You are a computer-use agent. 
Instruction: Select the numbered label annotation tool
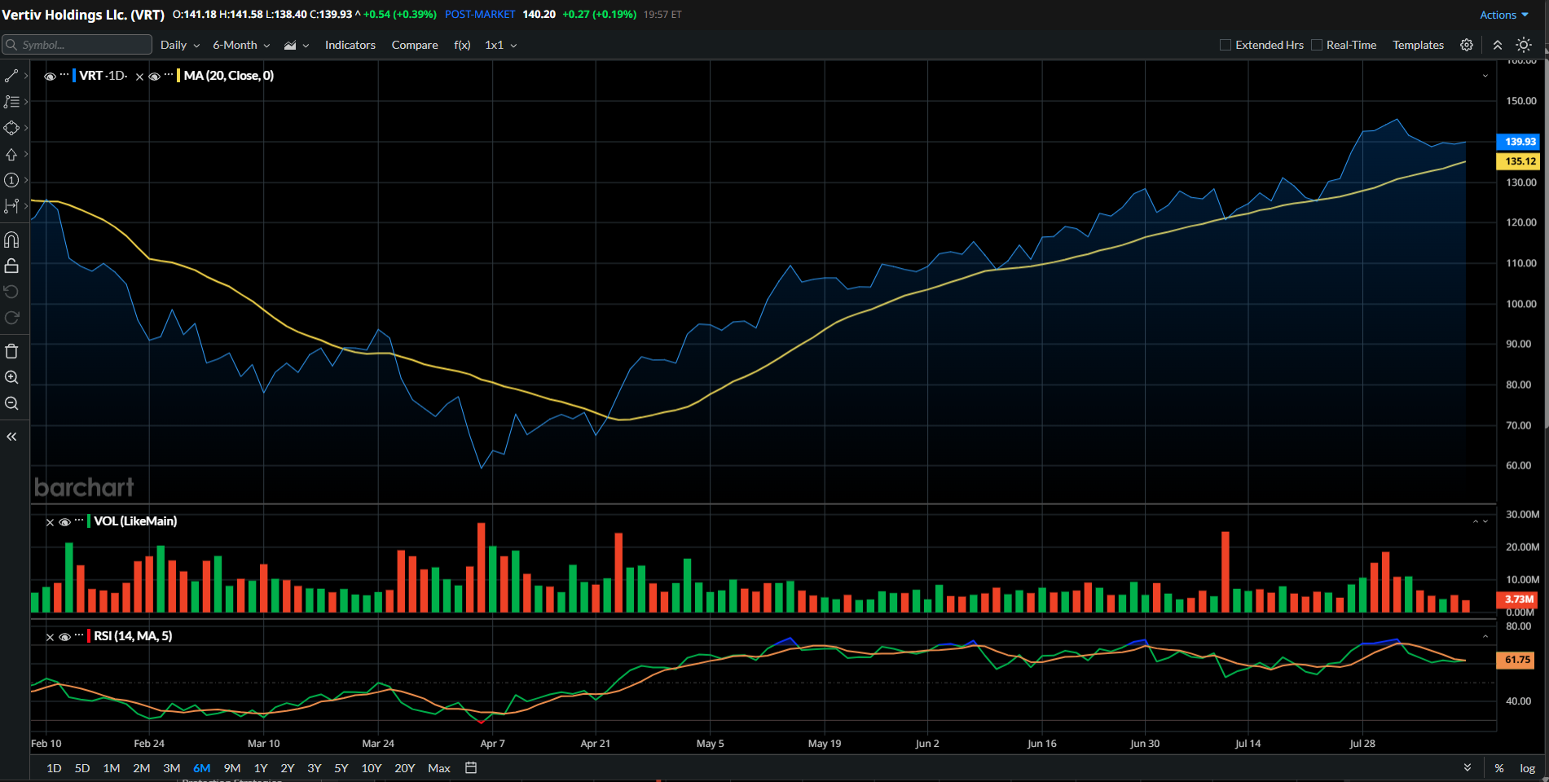pyautogui.click(x=11, y=180)
